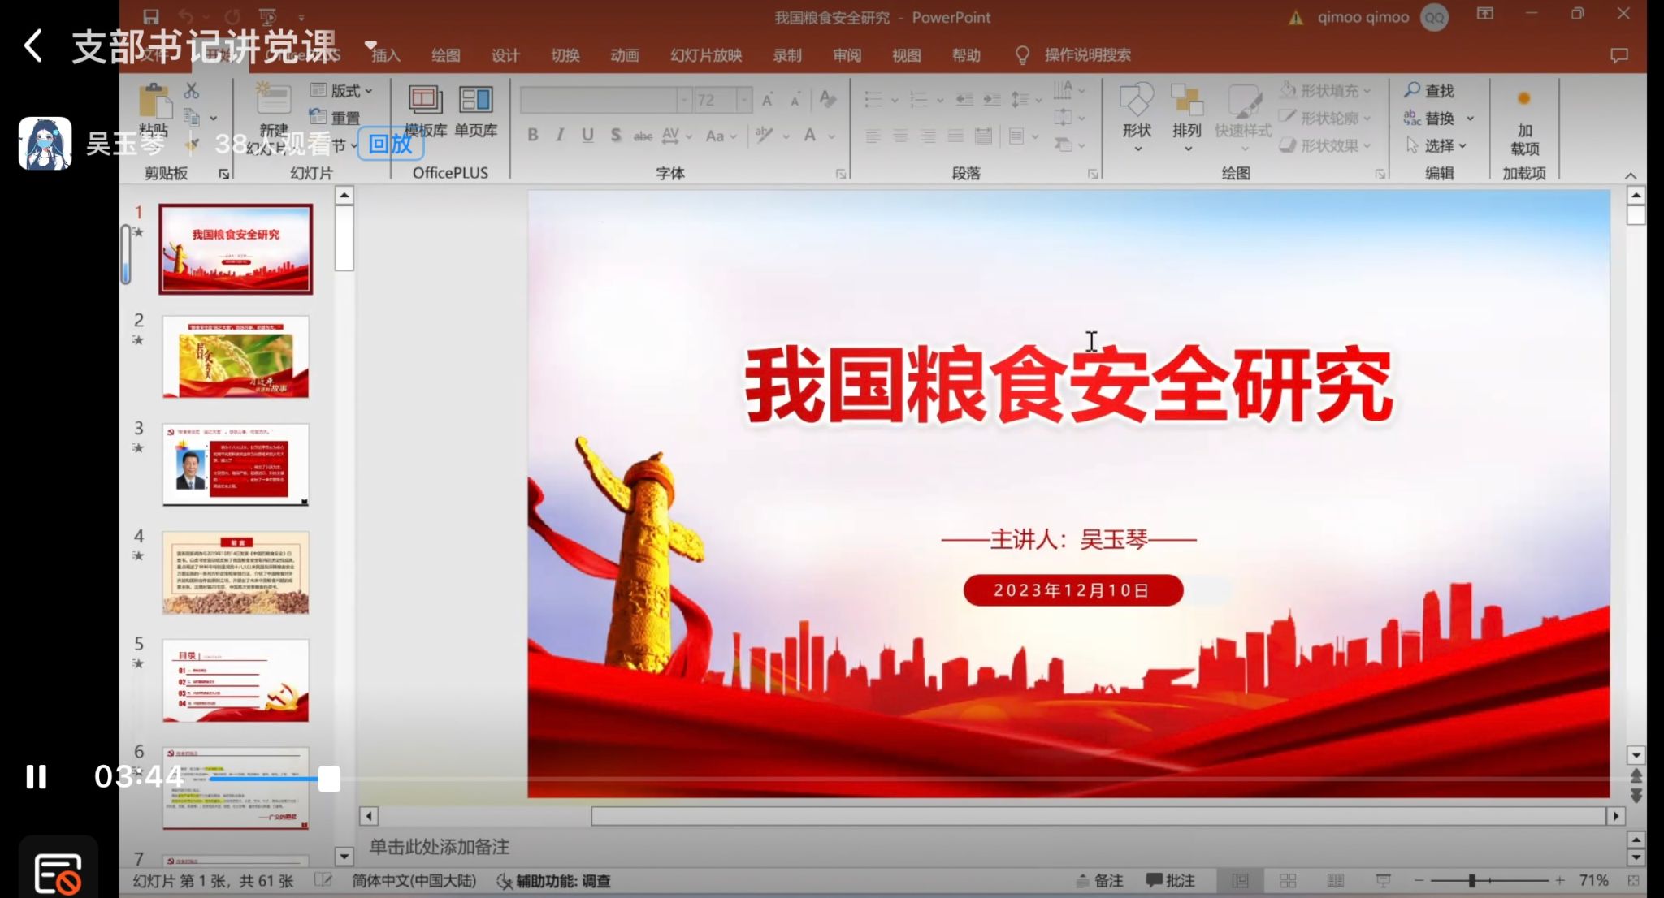Select slide 3 thumbnail

click(x=236, y=464)
